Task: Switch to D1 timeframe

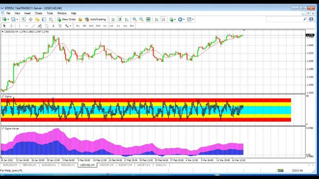Action: tap(119, 26)
